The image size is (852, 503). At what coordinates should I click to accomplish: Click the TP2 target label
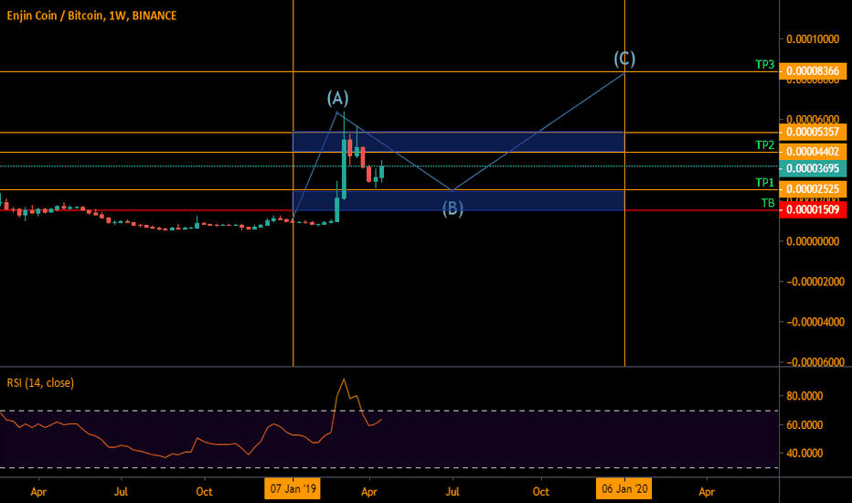click(x=764, y=144)
